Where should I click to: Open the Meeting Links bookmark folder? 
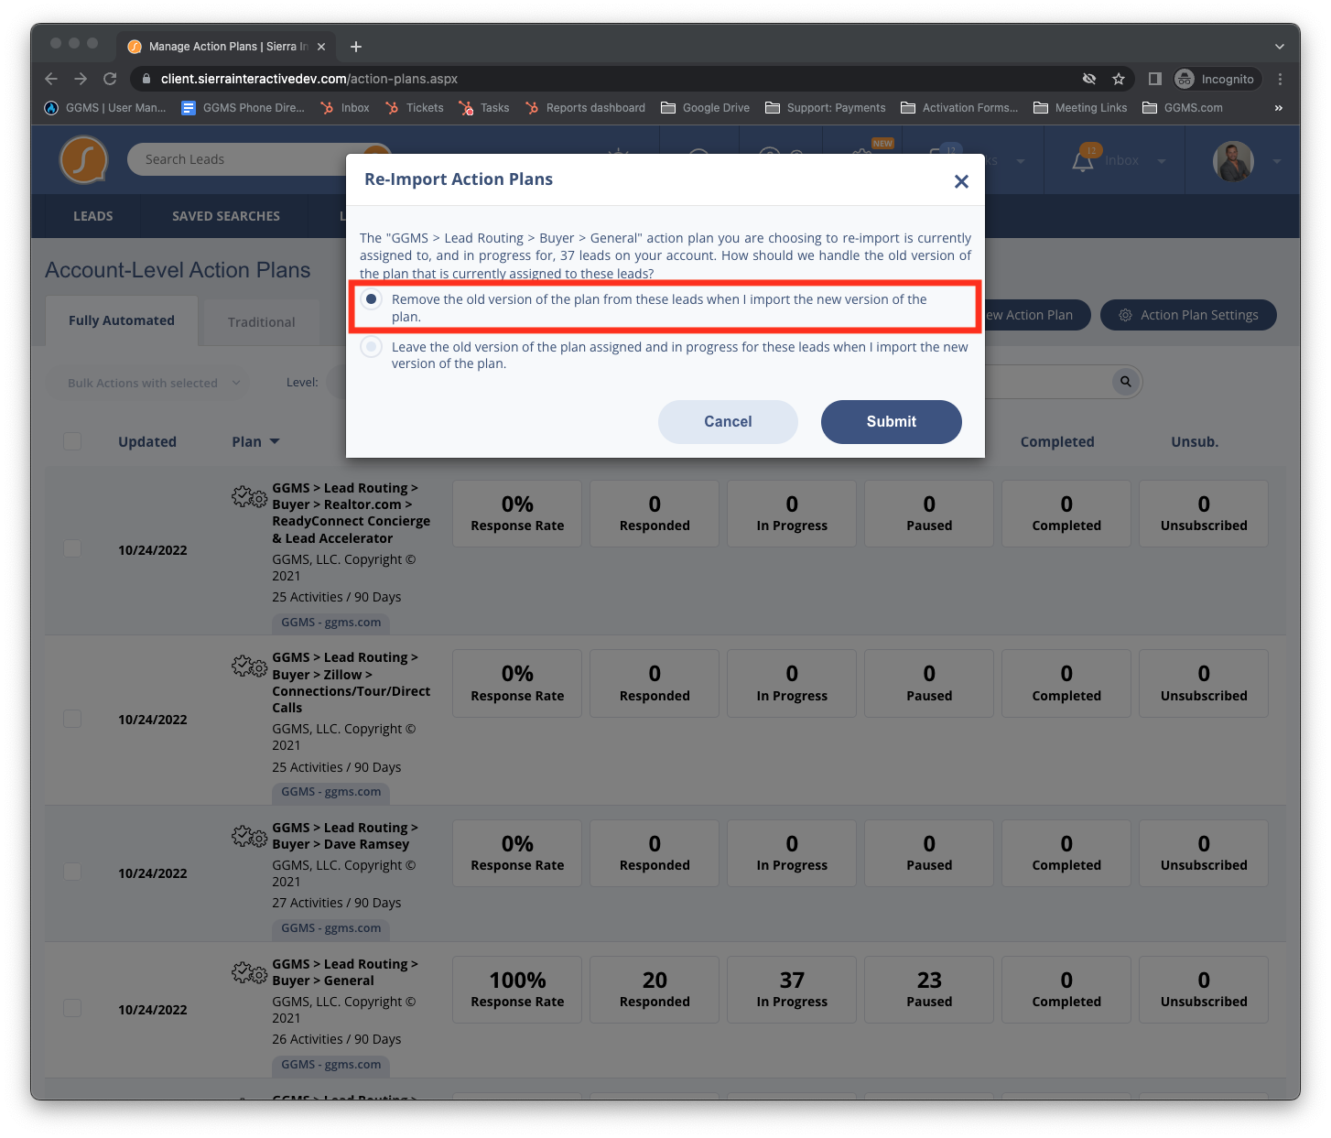[x=1080, y=108]
